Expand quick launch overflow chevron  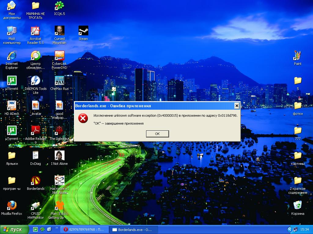tap(57, 228)
